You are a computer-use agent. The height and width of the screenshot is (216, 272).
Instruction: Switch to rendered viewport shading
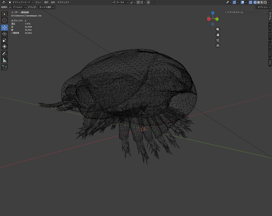point(265,2)
